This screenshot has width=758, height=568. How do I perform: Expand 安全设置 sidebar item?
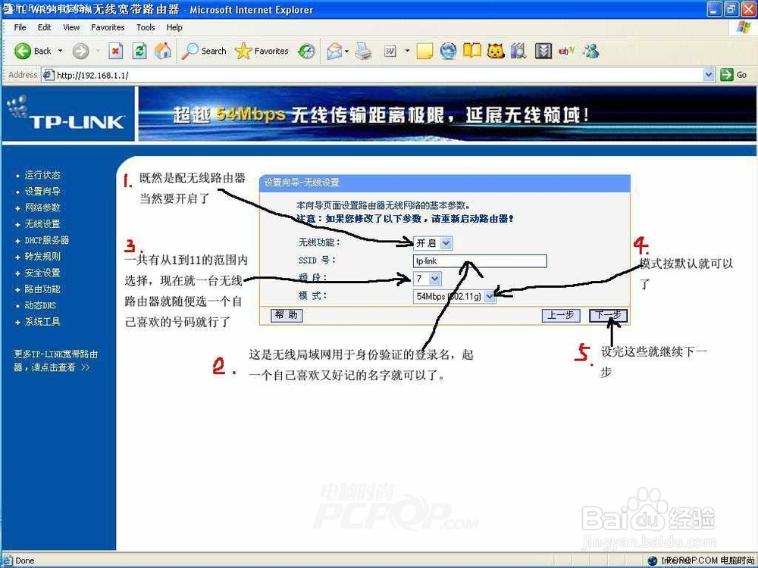42,273
